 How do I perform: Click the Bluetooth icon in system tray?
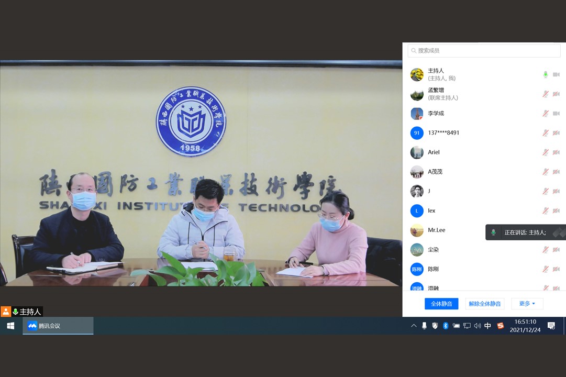coord(446,326)
